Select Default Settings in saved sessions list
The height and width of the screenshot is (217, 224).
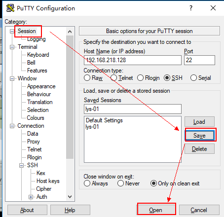(x=104, y=120)
